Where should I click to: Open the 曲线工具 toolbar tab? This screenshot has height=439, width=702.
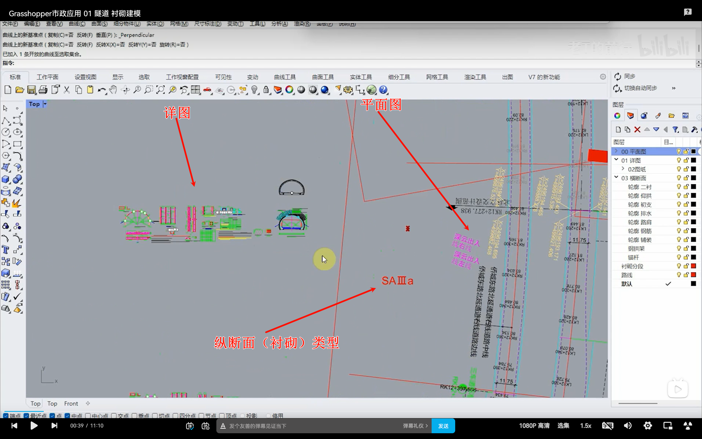pyautogui.click(x=285, y=77)
